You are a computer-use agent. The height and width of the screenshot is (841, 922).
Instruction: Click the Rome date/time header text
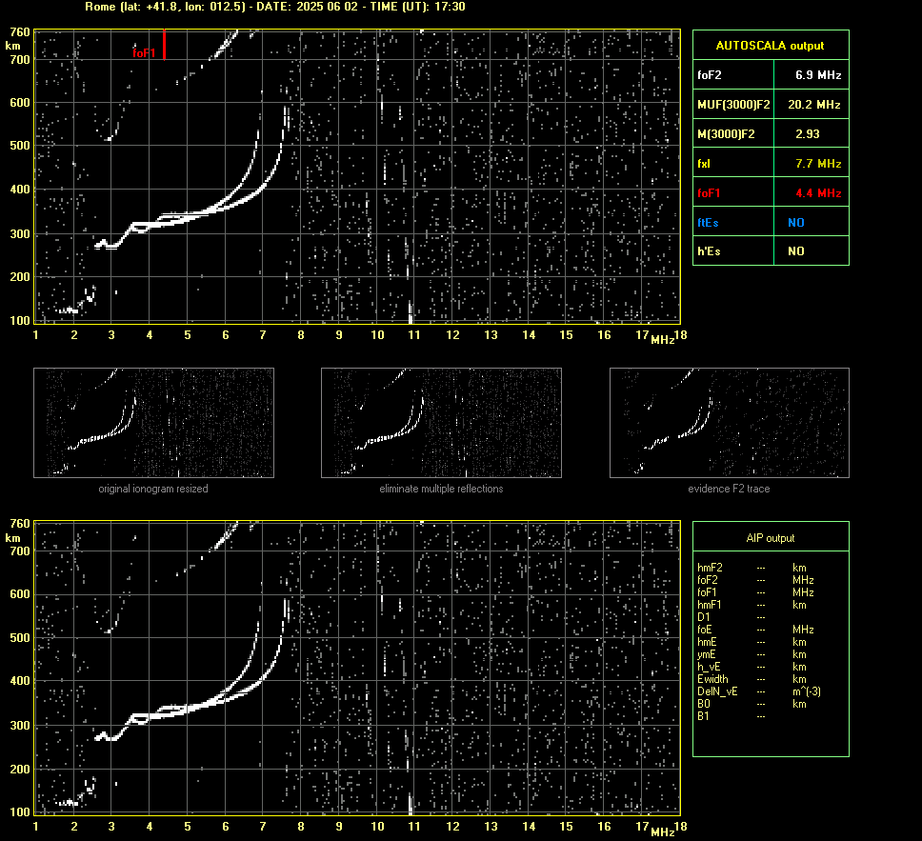[275, 7]
